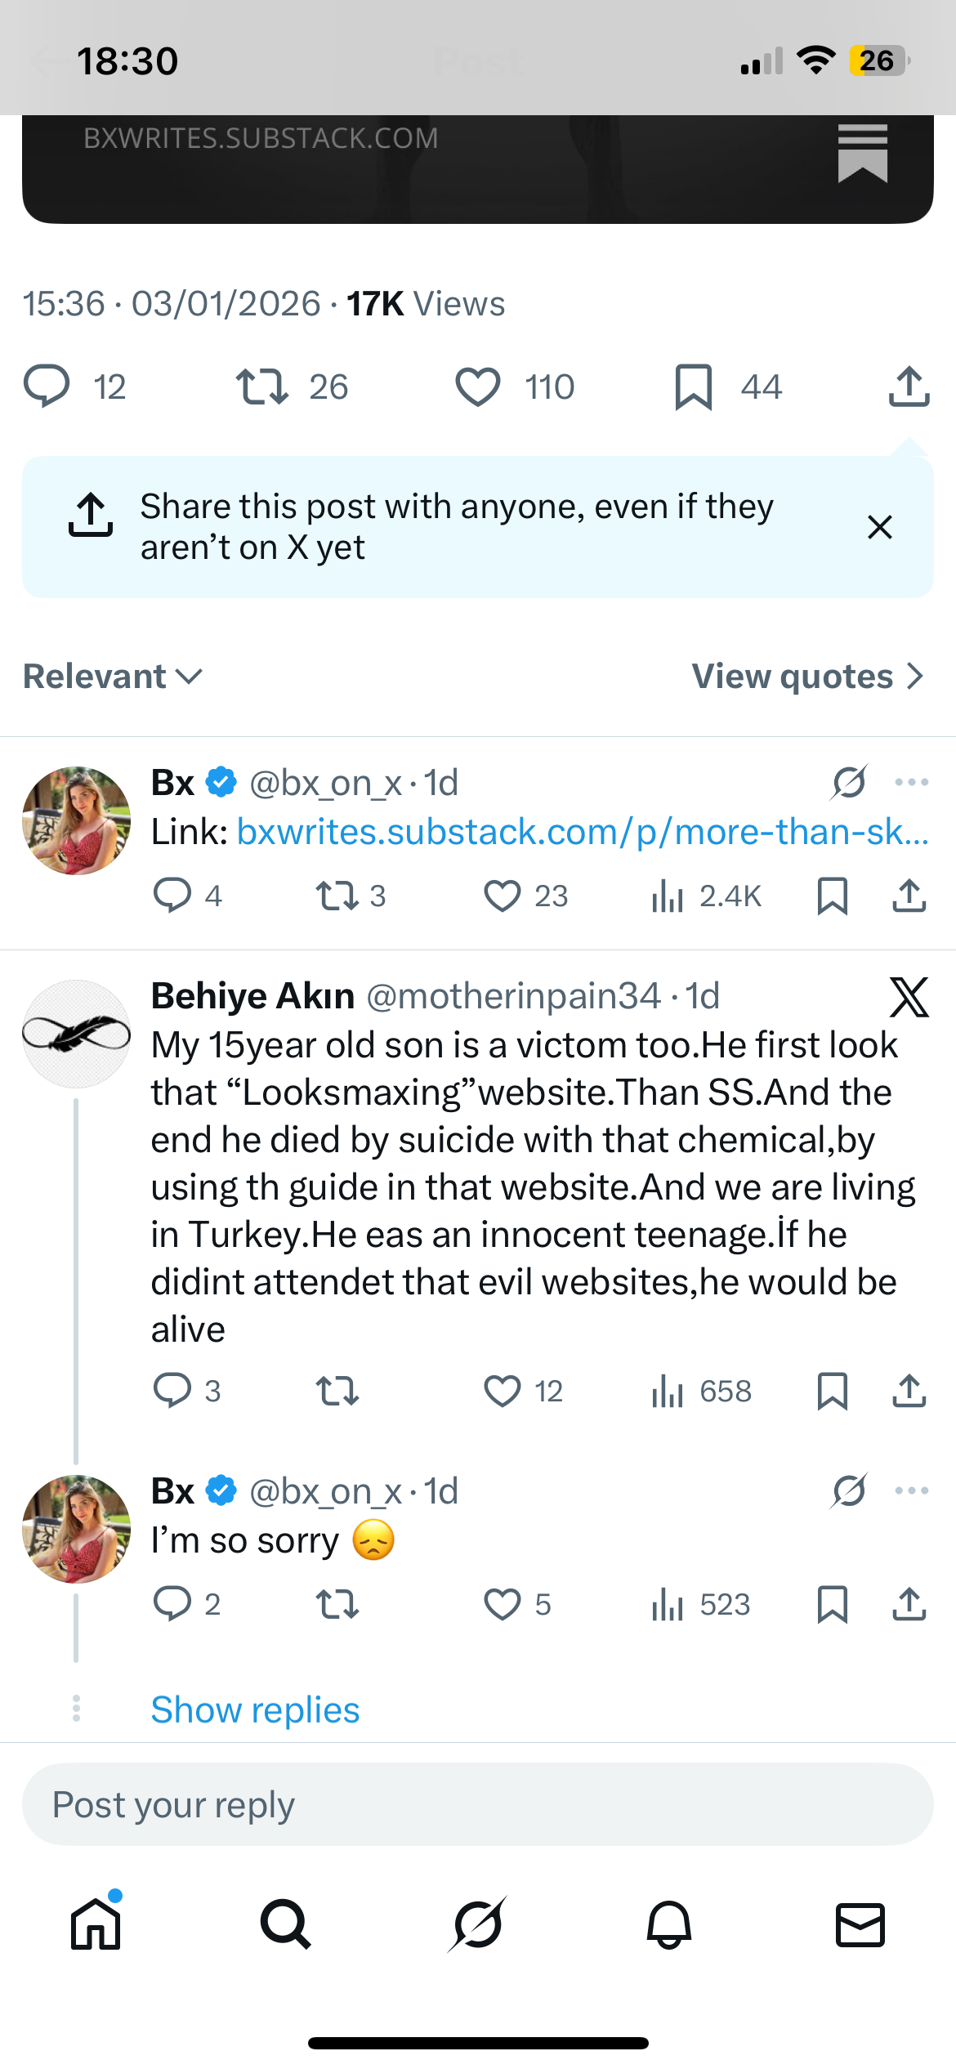Go to Home tab in bottom bar

[x=96, y=1924]
